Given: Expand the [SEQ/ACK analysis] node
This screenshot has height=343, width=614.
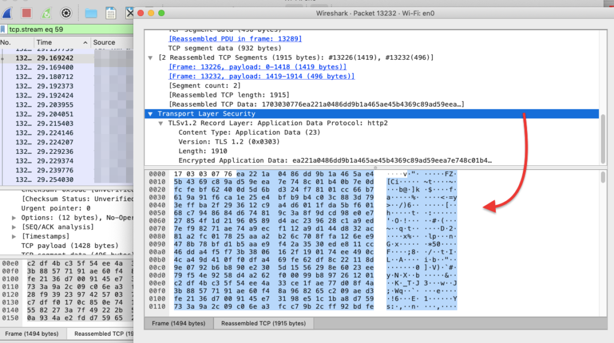Looking at the screenshot, I should [14, 227].
